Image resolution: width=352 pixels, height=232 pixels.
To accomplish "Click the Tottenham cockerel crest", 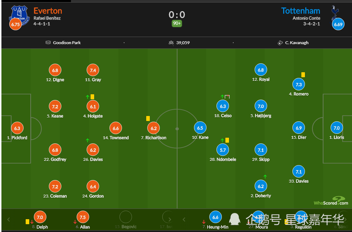I will click(x=335, y=14).
